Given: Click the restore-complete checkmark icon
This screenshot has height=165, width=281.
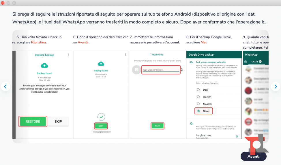Looking at the screenshot, I should pyautogui.click(x=101, y=117).
